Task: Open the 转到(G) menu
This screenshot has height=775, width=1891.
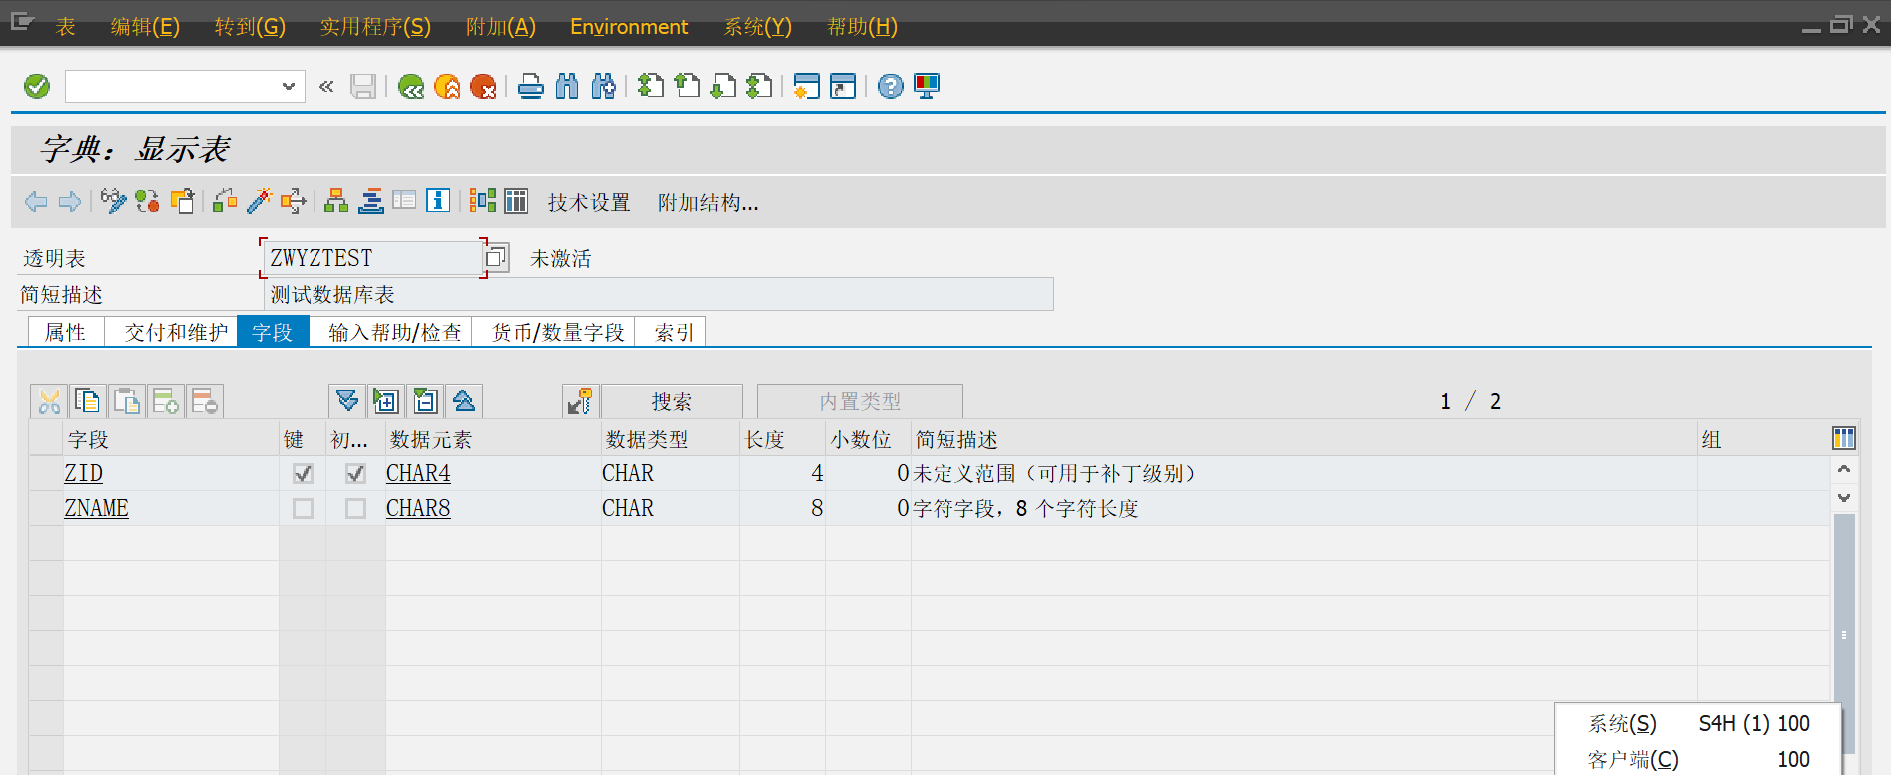Action: point(250,27)
